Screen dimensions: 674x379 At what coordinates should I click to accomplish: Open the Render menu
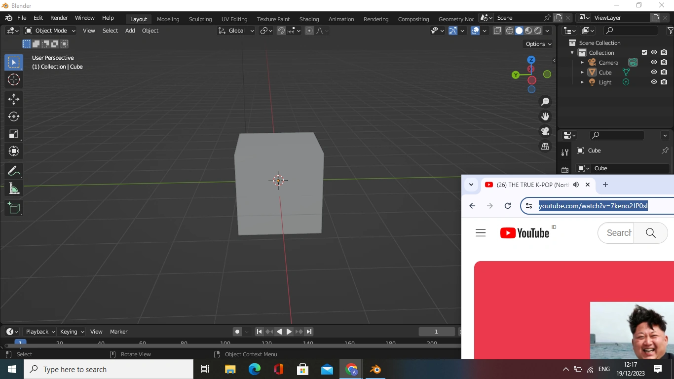click(59, 18)
